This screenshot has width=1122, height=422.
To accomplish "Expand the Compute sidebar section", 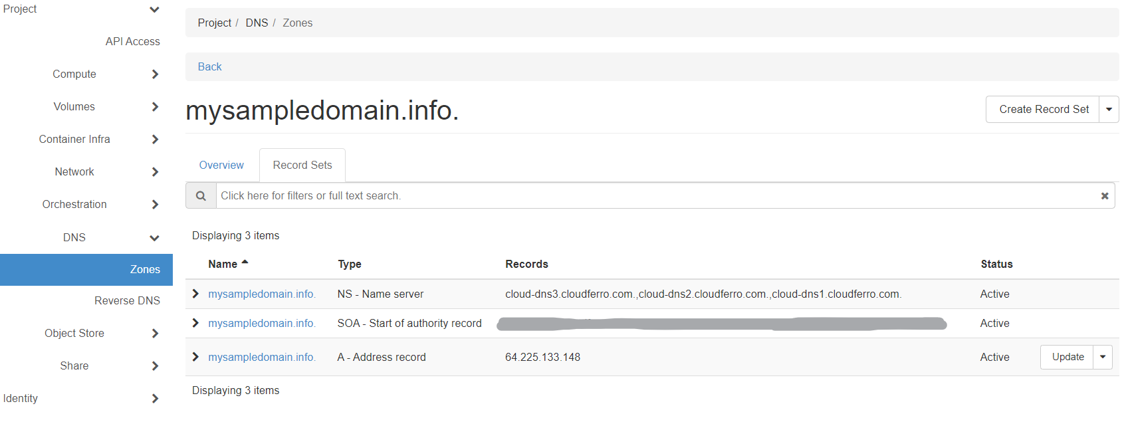I will [154, 74].
